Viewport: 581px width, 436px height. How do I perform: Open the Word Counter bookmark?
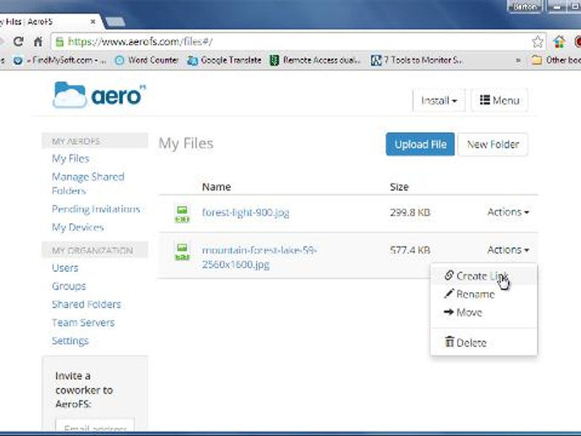(x=147, y=60)
